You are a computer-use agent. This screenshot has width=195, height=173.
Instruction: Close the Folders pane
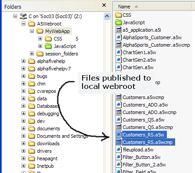tap(104, 5)
